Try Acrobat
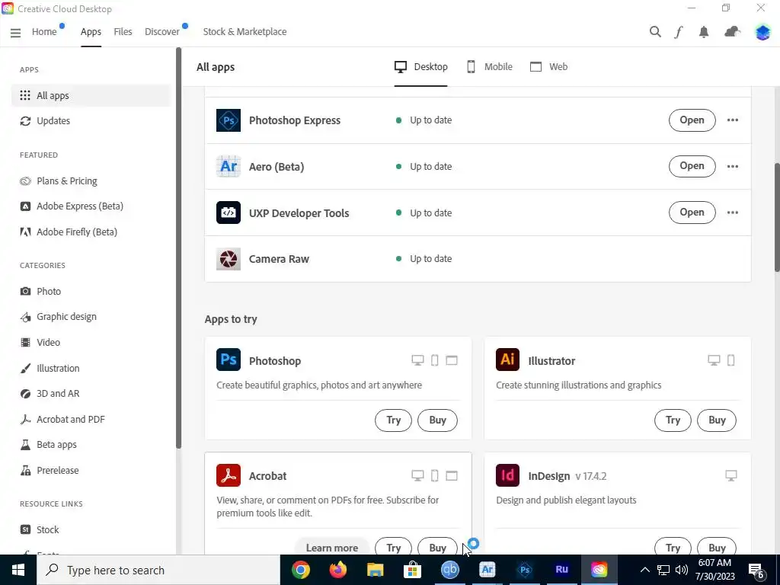Viewport: 780px width, 585px height. 393,547
